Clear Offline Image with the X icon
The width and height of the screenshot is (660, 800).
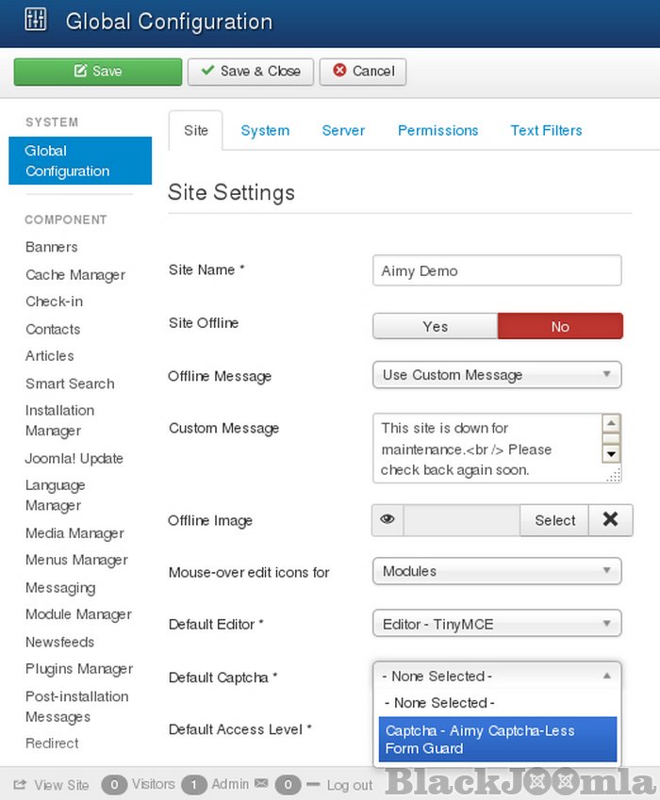pyautogui.click(x=610, y=520)
